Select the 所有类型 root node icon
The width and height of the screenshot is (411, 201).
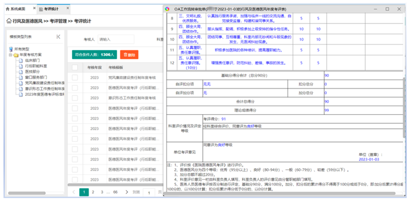click(x=11, y=49)
